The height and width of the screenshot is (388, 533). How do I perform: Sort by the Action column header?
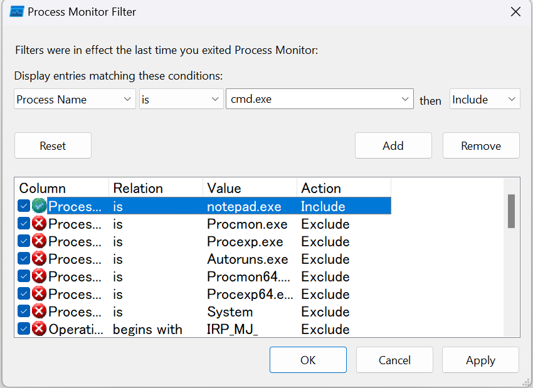pos(344,188)
